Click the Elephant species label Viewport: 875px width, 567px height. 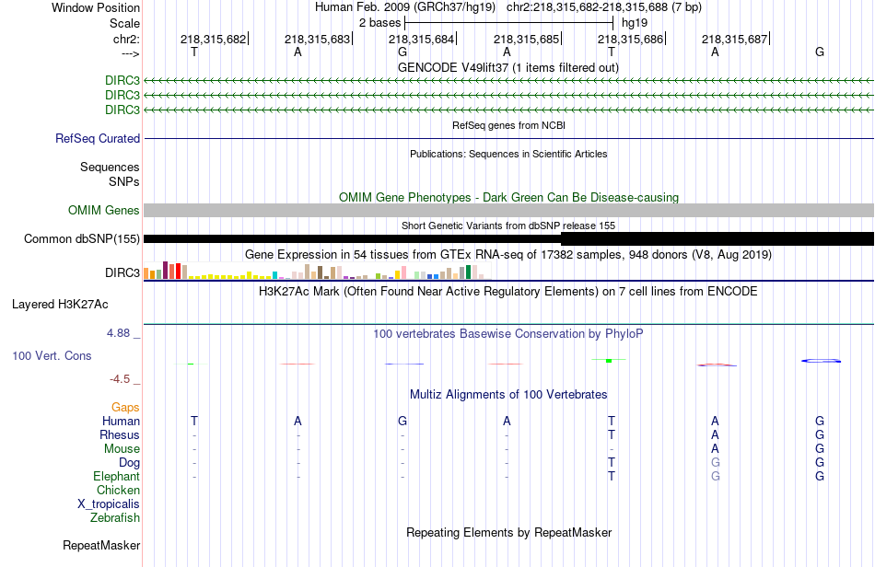pyautogui.click(x=117, y=476)
